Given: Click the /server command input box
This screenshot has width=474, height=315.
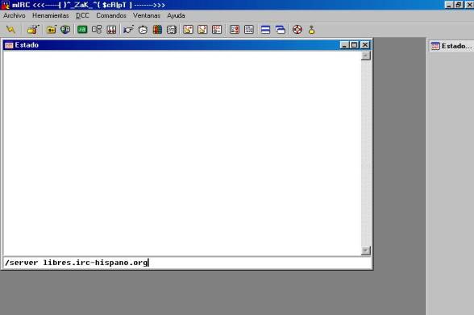Looking at the screenshot, I should click(187, 263).
